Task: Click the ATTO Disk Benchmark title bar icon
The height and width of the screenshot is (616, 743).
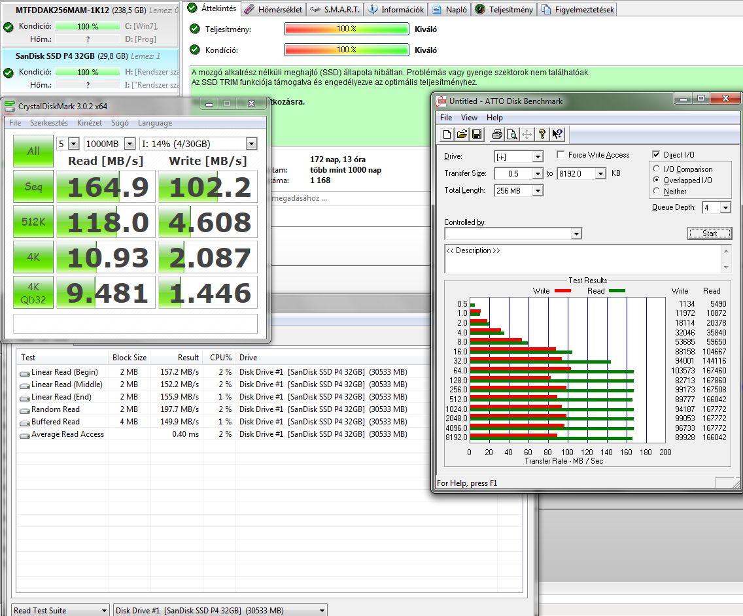Action: 441,101
